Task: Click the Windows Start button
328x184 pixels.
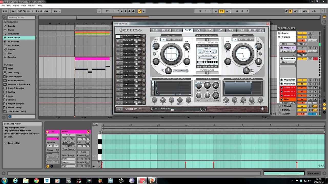Action: coord(4,181)
